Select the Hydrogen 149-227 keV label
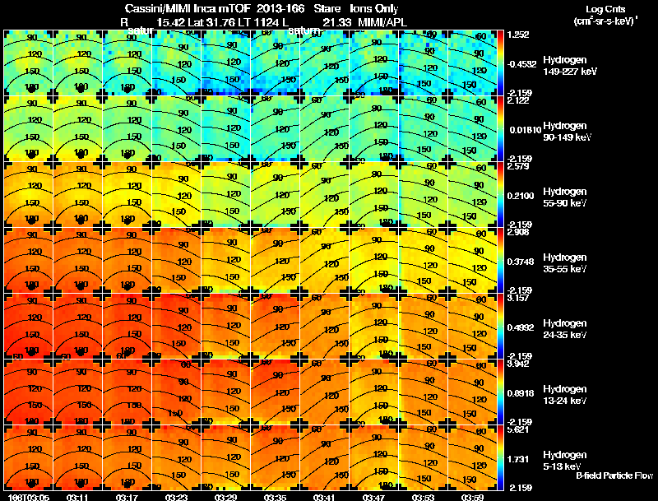This screenshot has width=658, height=501. pos(570,66)
